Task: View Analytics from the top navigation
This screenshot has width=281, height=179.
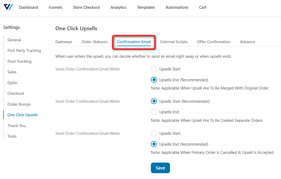Action: (x=118, y=7)
